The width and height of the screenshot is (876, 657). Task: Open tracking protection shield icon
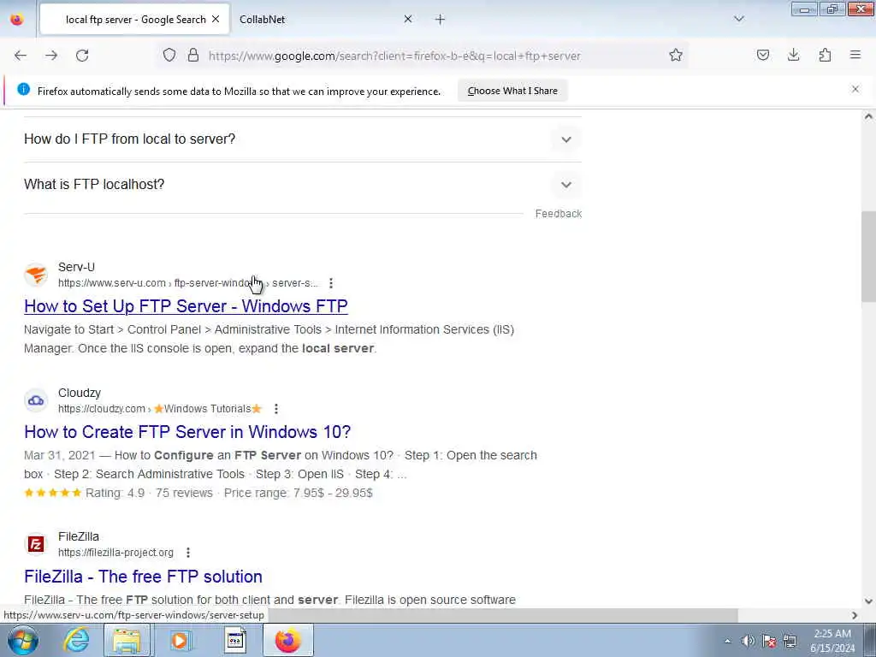pos(169,56)
